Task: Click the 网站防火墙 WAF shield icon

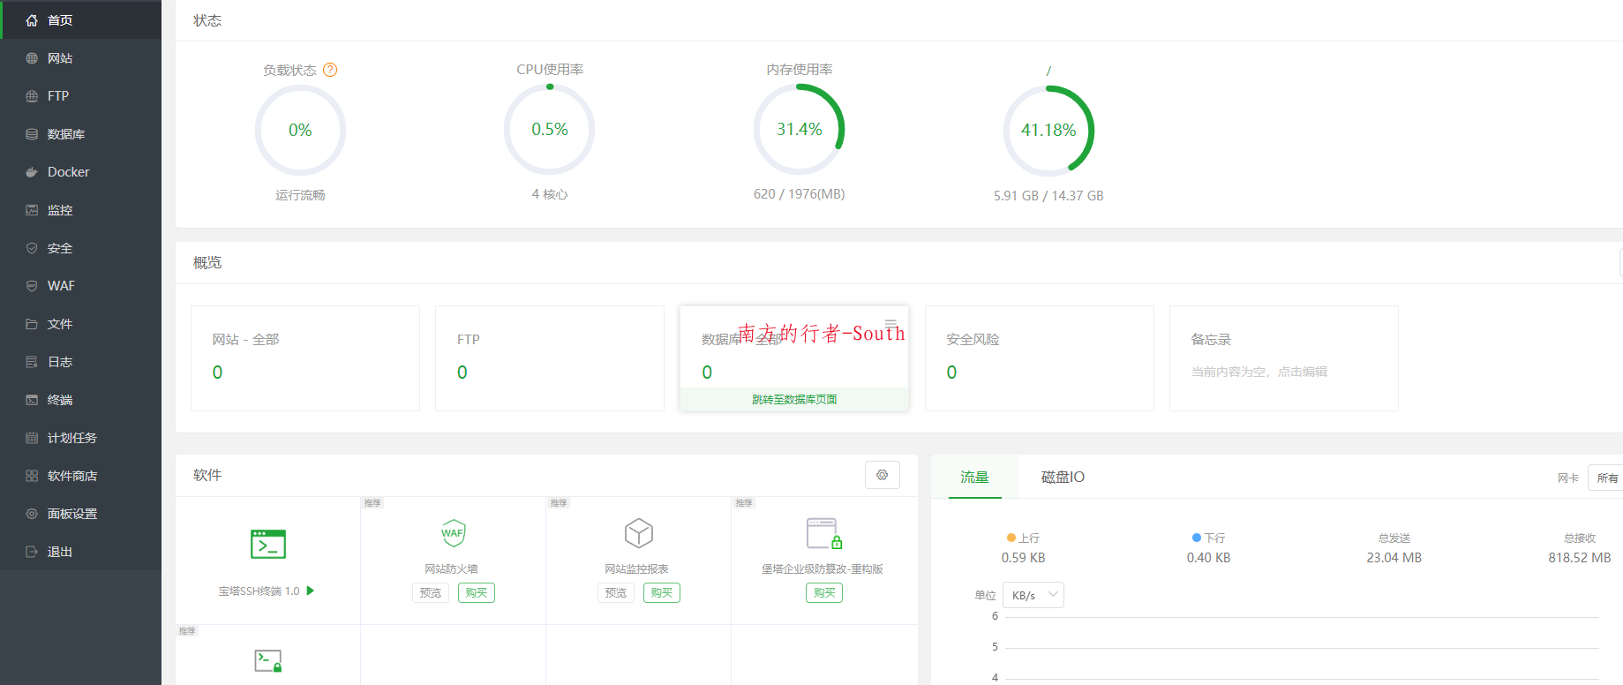Action: (453, 533)
